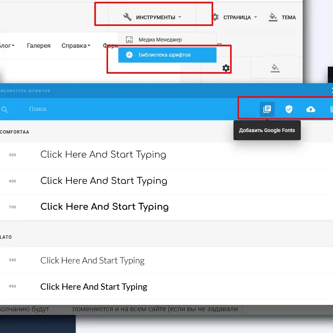The image size is (333, 333).
Task: Choose the Lato 400 font sample
Action: click(x=94, y=287)
